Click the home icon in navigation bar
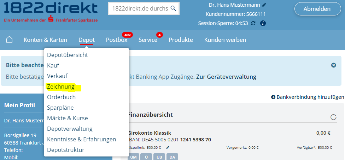This screenshot has height=160, width=345. [10, 39]
